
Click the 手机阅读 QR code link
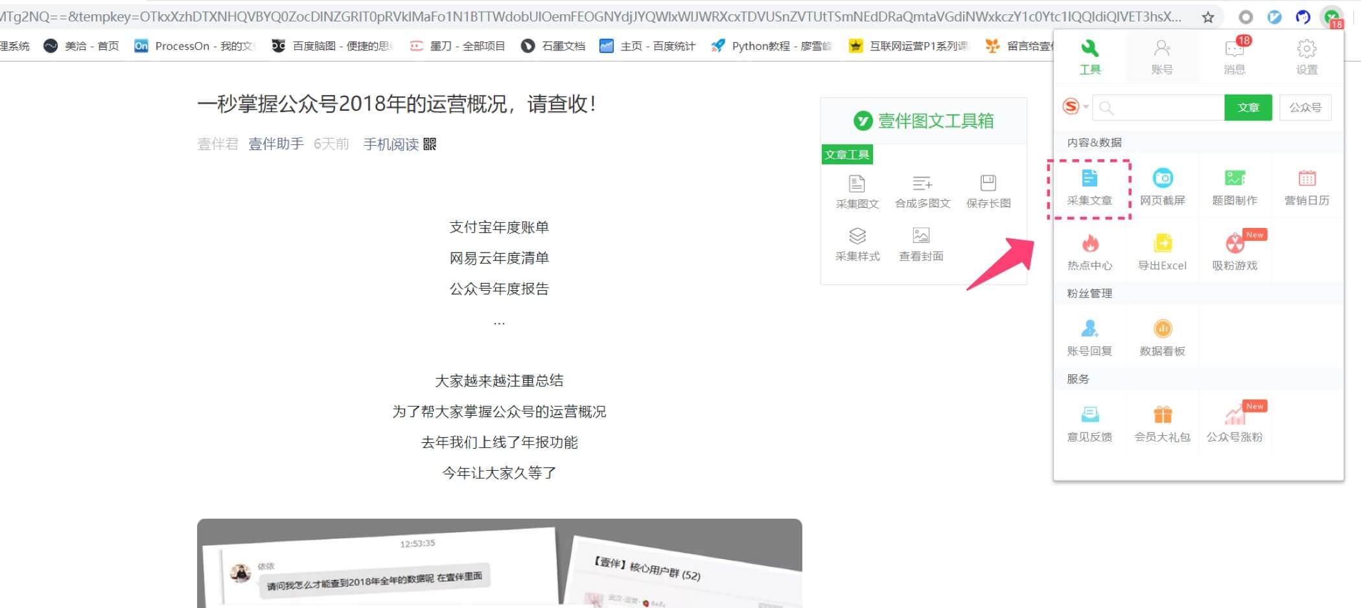[x=399, y=144]
